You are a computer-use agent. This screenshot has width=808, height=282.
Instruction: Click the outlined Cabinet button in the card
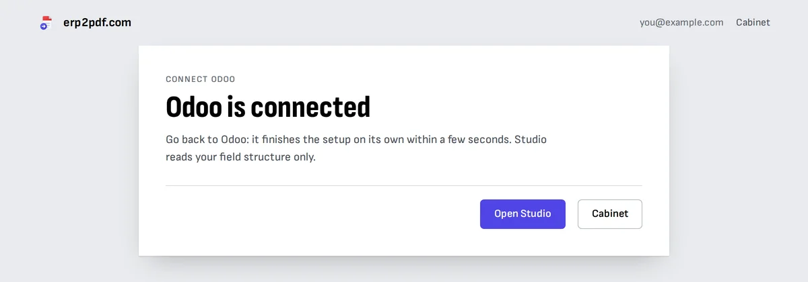(x=610, y=214)
